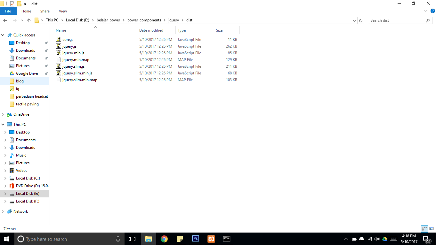Click the volume speaker tray icon
The width and height of the screenshot is (436, 245).
[x=377, y=239]
